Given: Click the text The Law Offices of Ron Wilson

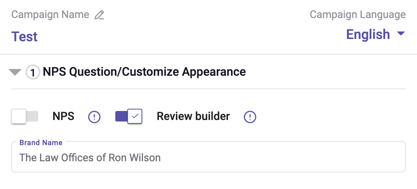Looking at the screenshot, I should tap(90, 157).
